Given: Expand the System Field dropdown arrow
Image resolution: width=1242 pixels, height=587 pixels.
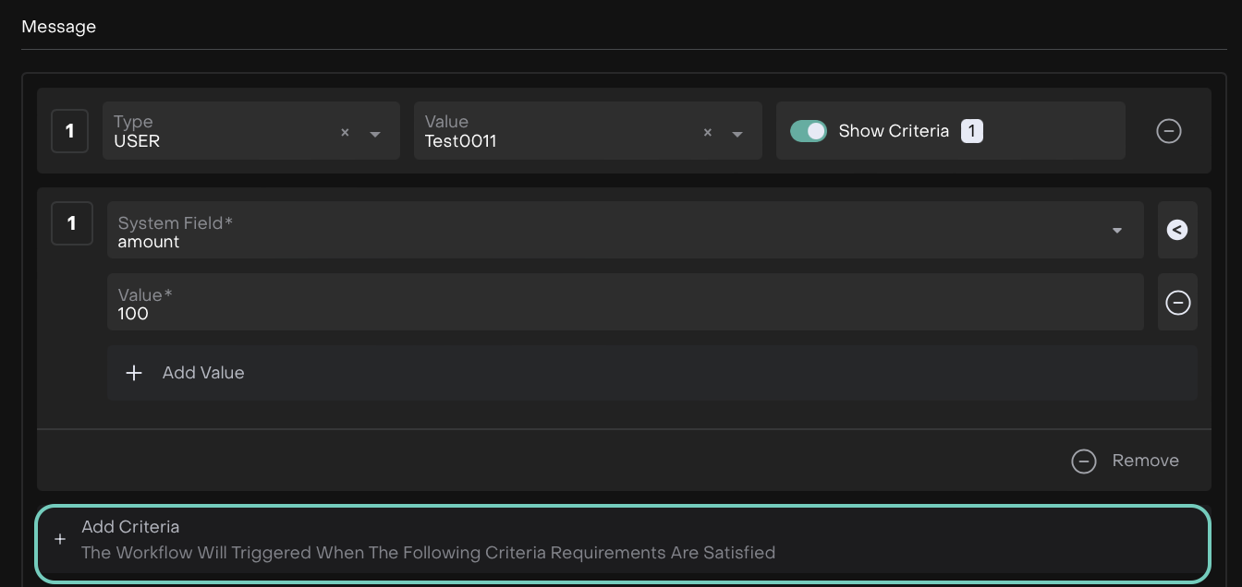Looking at the screenshot, I should [x=1117, y=231].
